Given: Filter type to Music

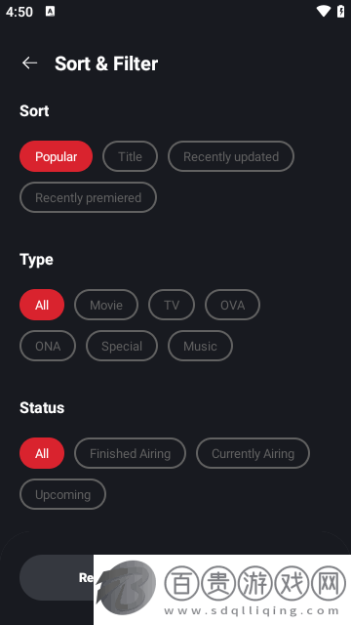Looking at the screenshot, I should click(x=200, y=346).
